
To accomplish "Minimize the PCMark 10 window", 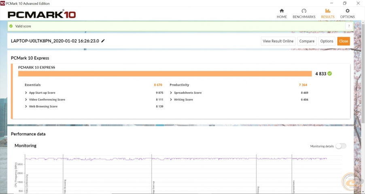I will [331, 3].
